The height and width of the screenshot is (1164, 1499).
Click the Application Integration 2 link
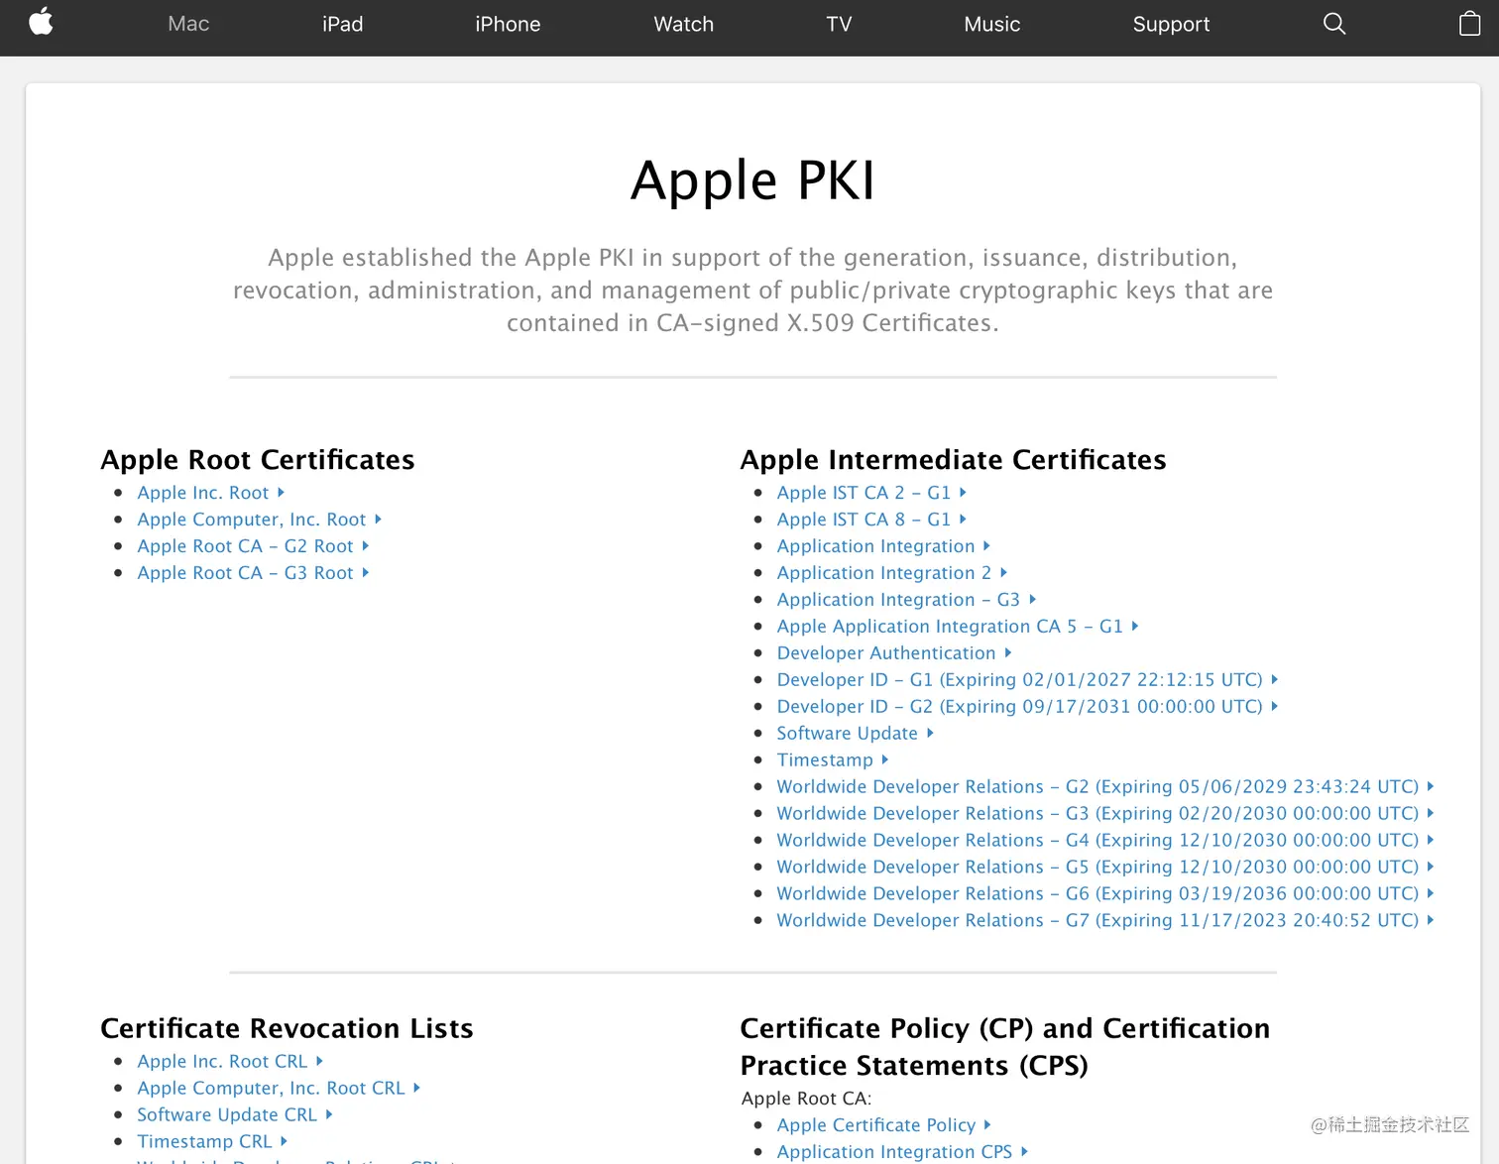pyautogui.click(x=891, y=573)
